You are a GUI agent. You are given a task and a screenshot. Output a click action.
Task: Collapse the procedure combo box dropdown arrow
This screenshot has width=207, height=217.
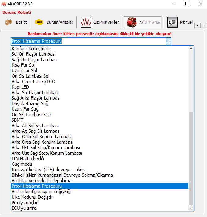(169, 41)
